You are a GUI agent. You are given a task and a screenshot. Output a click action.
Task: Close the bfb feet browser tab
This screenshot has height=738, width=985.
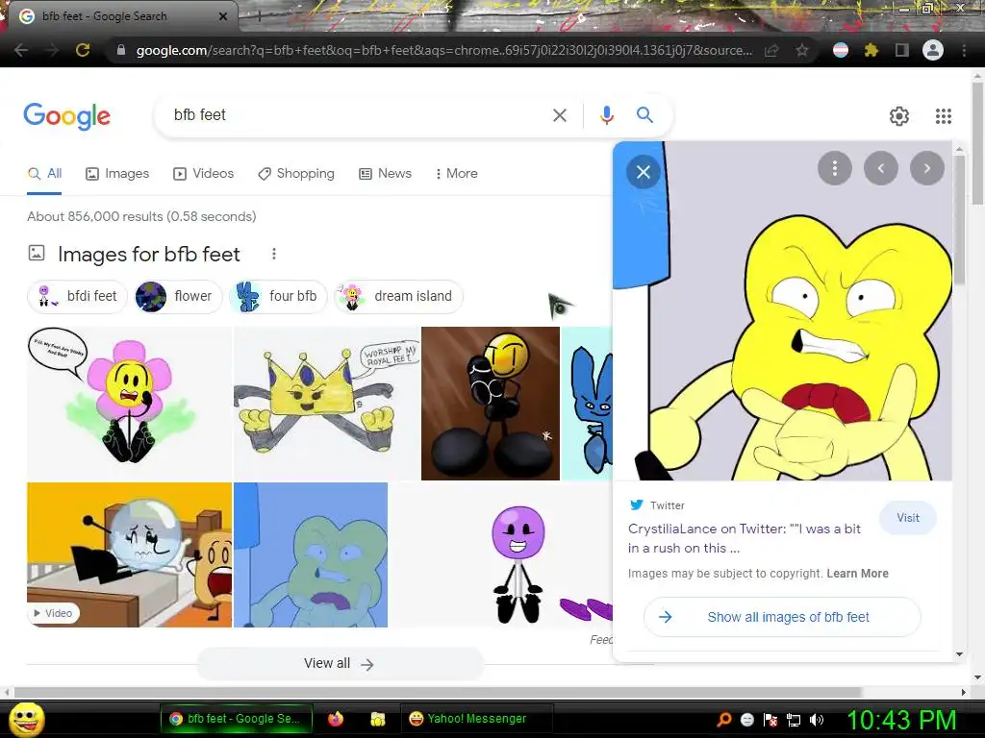coord(223,17)
